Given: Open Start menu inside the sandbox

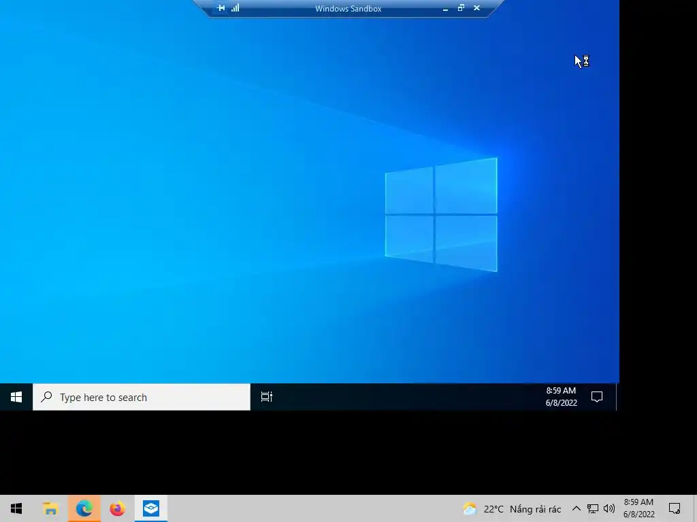Looking at the screenshot, I should [16, 397].
